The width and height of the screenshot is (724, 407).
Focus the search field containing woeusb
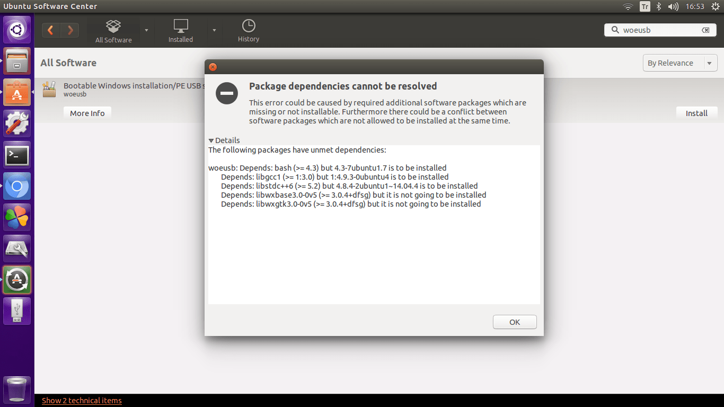[659, 30]
